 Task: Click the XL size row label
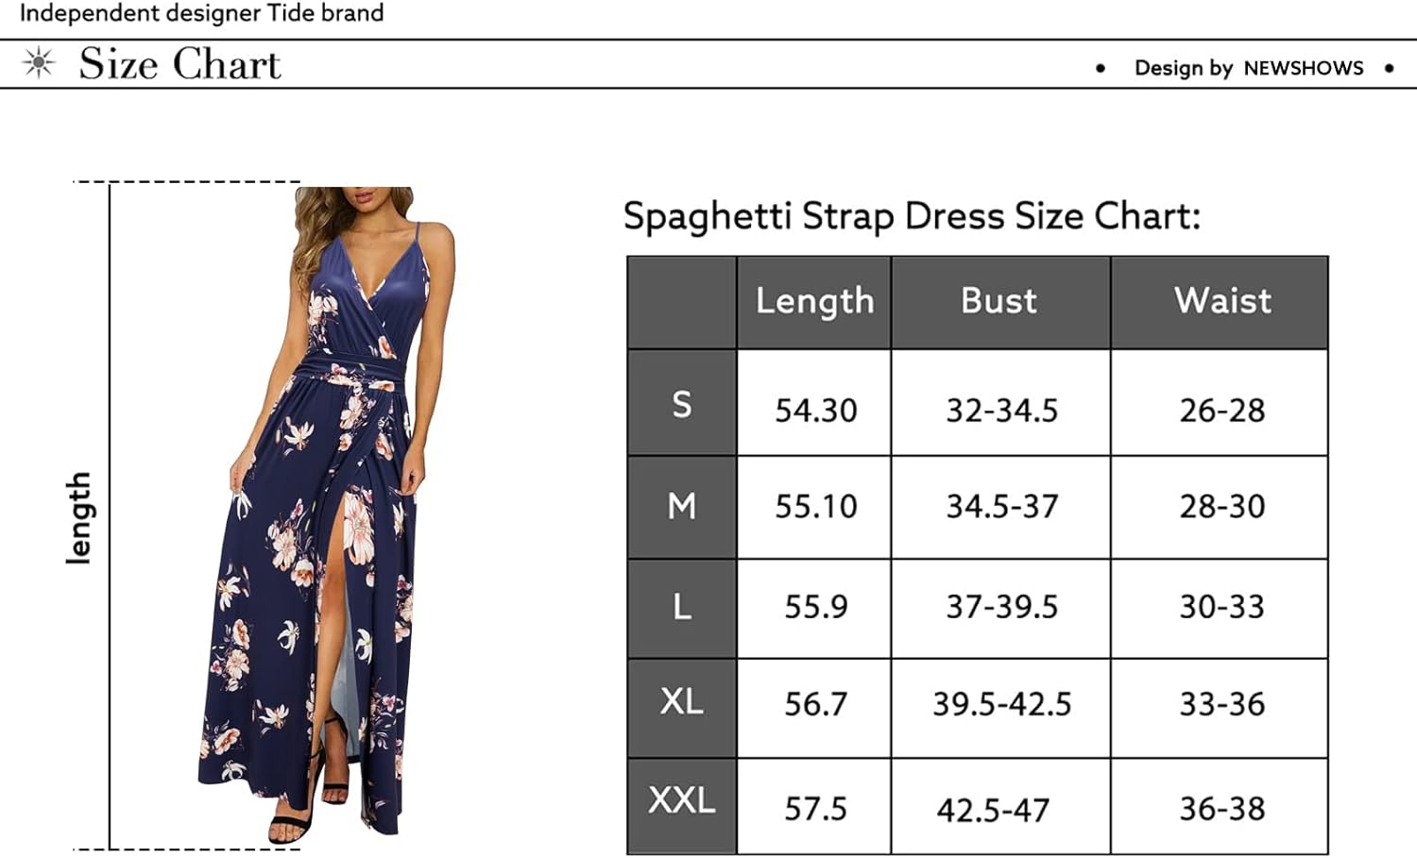[x=681, y=702]
